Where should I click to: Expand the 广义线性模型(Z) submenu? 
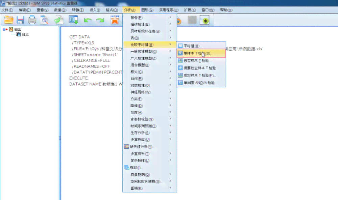point(150,58)
